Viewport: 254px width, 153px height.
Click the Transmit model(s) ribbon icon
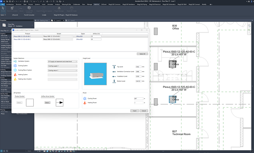click(12, 9)
